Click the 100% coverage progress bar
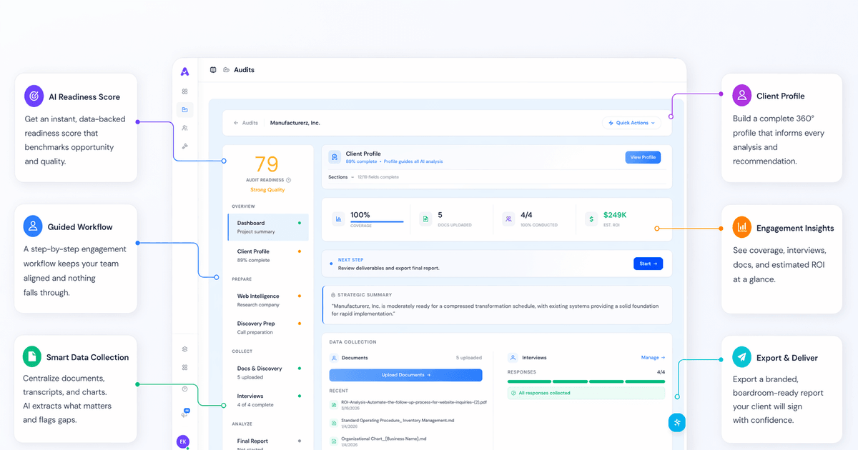Viewport: 858px width, 450px height. 377,221
